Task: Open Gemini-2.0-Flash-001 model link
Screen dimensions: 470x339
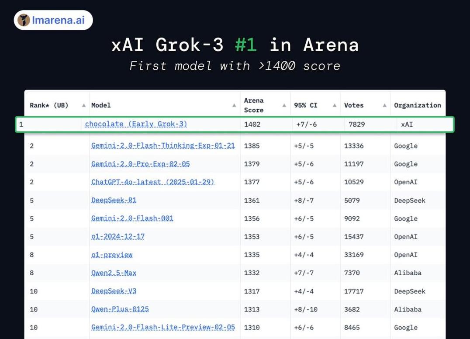Action: coord(132,218)
